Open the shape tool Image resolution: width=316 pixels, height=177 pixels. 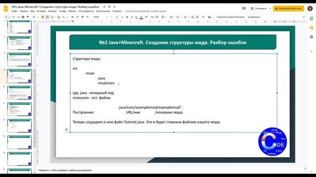(59, 17)
